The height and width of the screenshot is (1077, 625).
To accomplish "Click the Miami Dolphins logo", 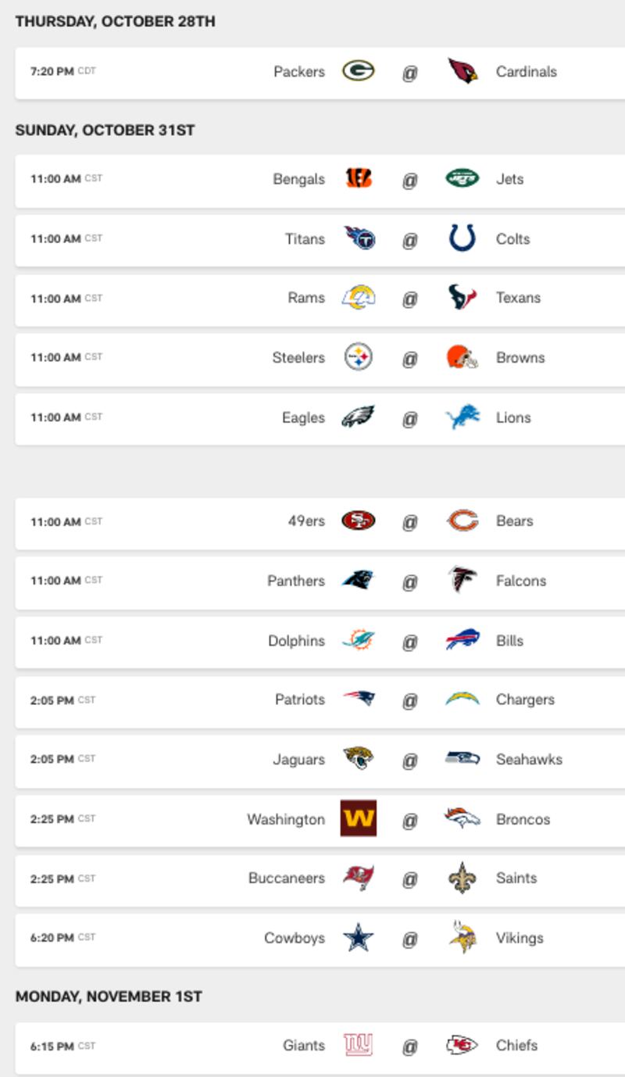I will 359,641.
